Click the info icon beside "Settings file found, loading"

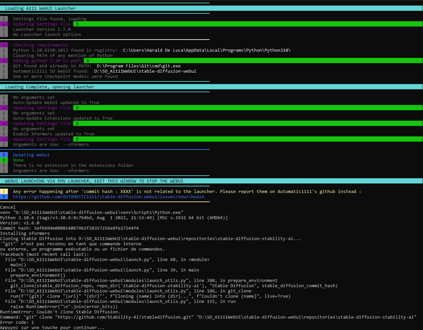click(x=4, y=19)
